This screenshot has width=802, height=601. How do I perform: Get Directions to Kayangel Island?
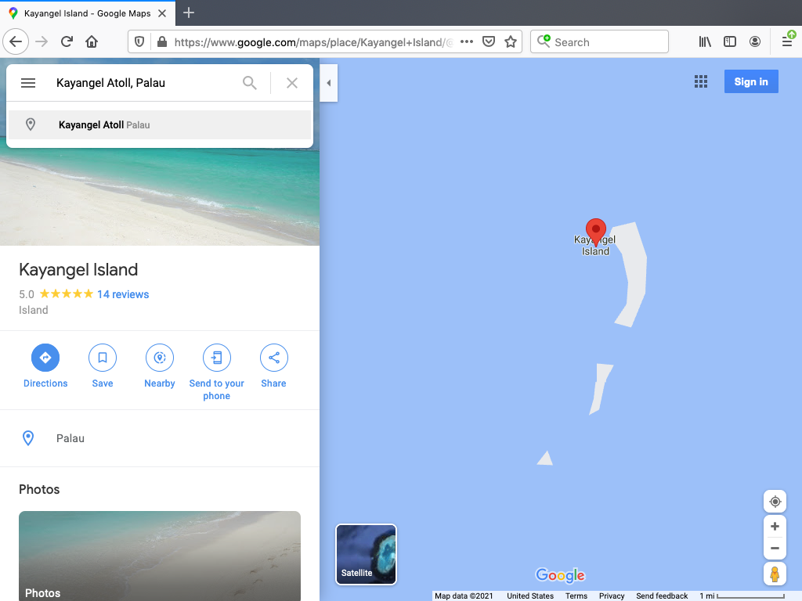coord(45,358)
